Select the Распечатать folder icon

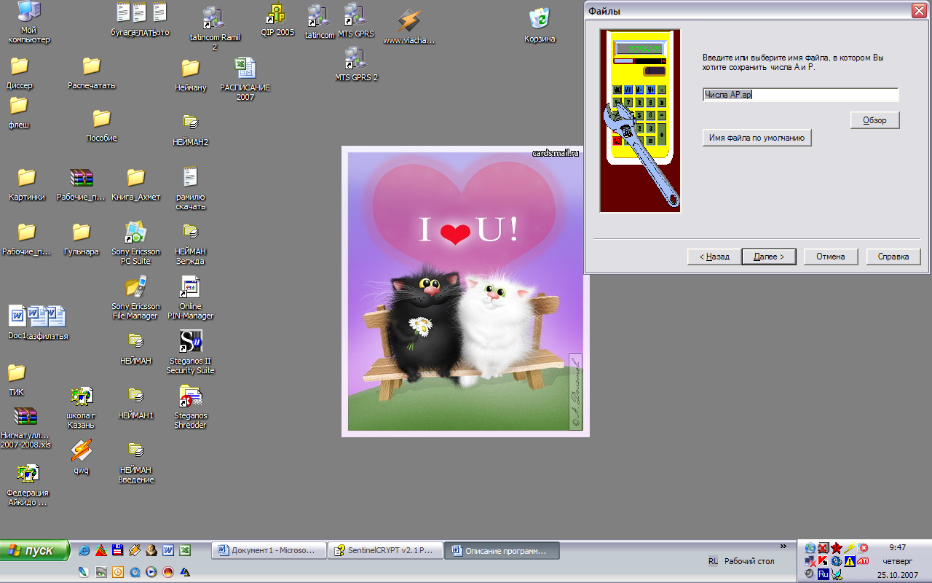coord(91,73)
